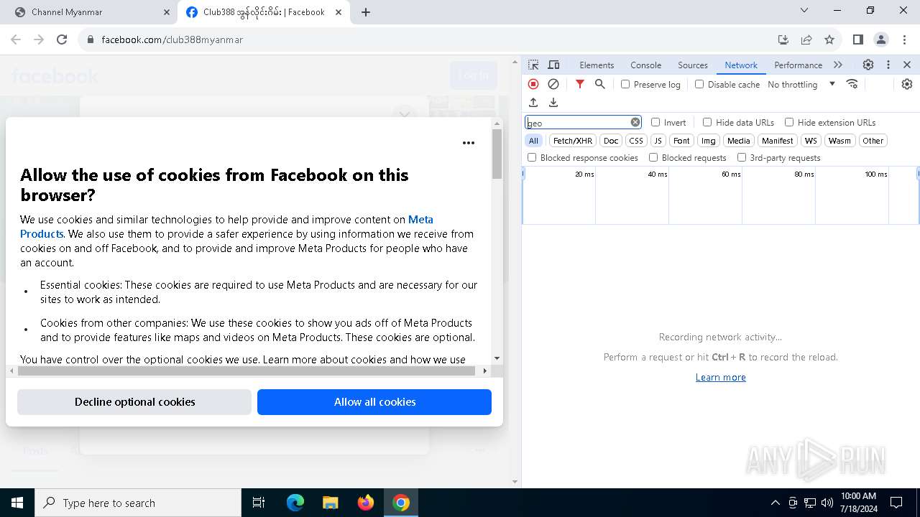Open the No throttling dropdown
This screenshot has height=517, width=920.
(801, 84)
